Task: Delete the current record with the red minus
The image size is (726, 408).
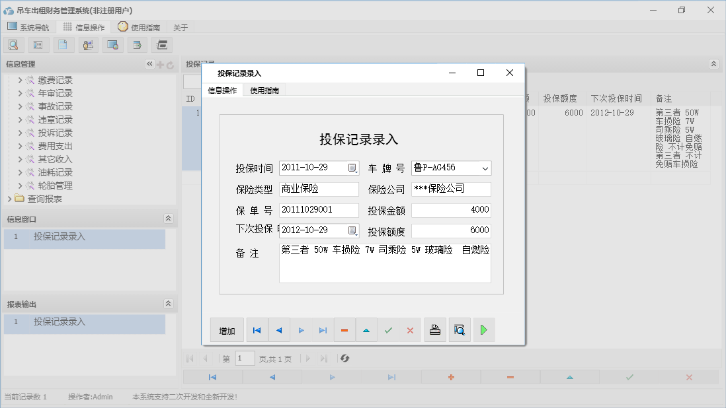Action: [x=344, y=329]
